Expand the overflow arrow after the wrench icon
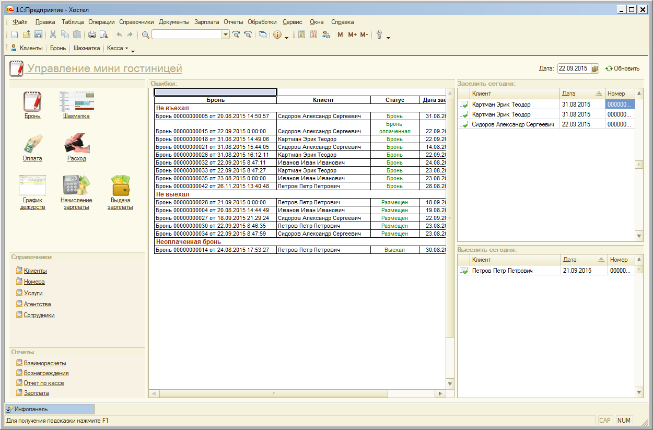The height and width of the screenshot is (430, 653). click(x=388, y=37)
